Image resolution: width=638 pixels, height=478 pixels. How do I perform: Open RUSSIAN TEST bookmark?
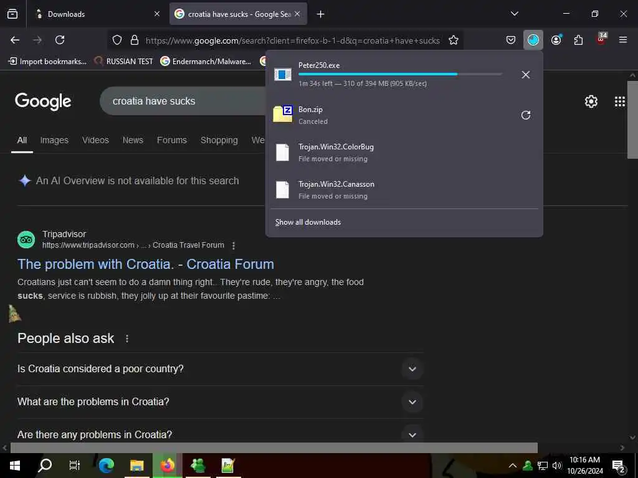pyautogui.click(x=124, y=62)
